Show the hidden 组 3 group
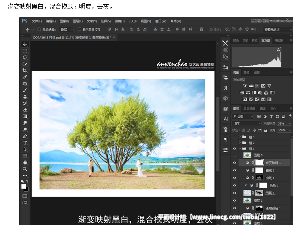 click(x=234, y=137)
